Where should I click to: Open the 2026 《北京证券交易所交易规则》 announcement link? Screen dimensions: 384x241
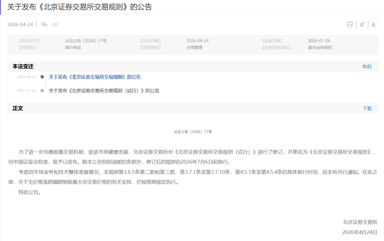(x=95, y=77)
